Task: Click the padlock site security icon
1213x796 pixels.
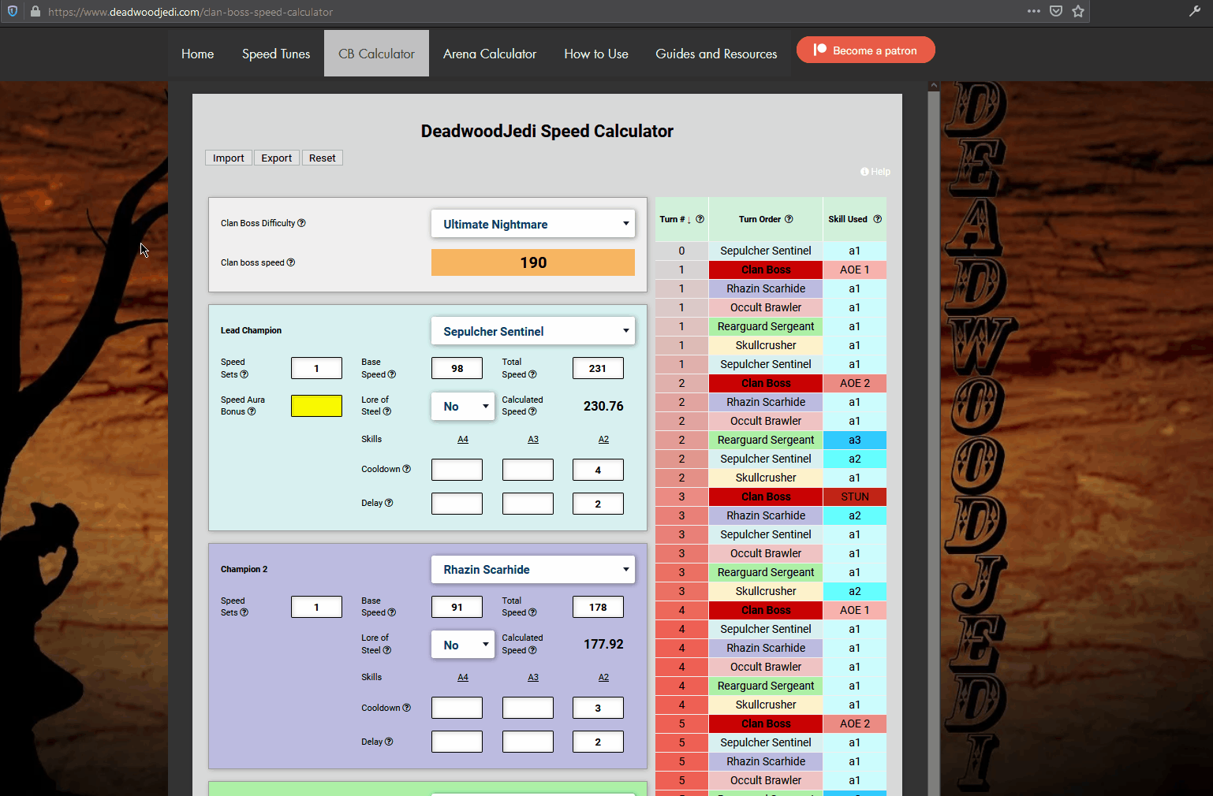Action: pyautogui.click(x=35, y=12)
